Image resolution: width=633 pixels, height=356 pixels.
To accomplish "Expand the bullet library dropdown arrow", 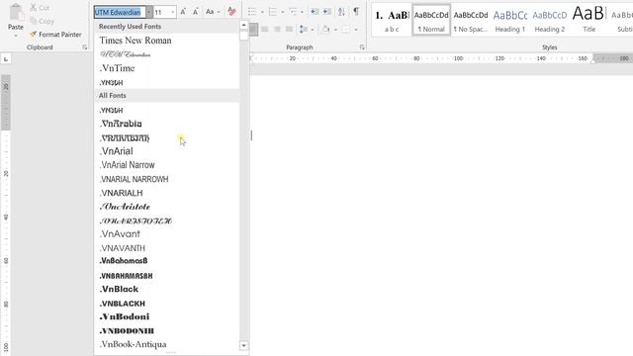I will tap(262, 12).
